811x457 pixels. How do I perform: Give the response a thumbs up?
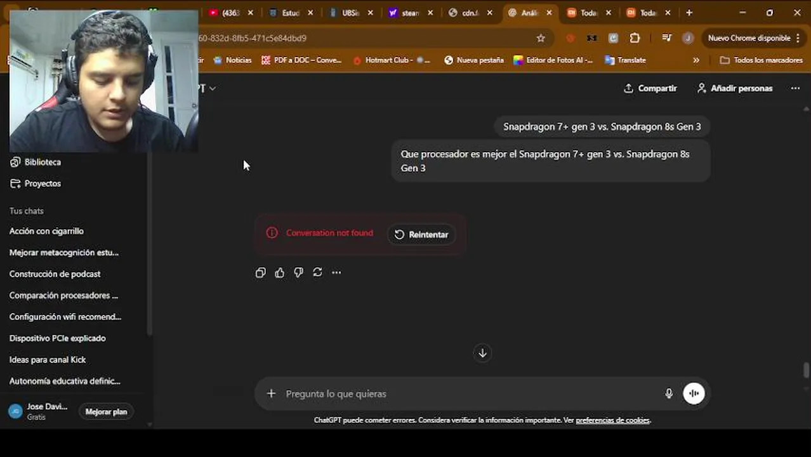(279, 272)
